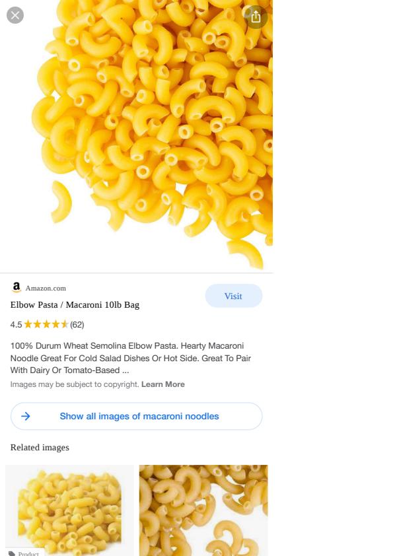Open the 62 reviews count
The width and height of the screenshot is (393, 556).
tap(77, 324)
